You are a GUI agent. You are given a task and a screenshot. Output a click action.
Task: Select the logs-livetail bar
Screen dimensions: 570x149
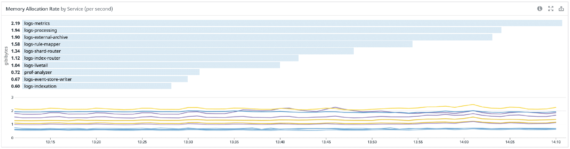tap(151, 65)
